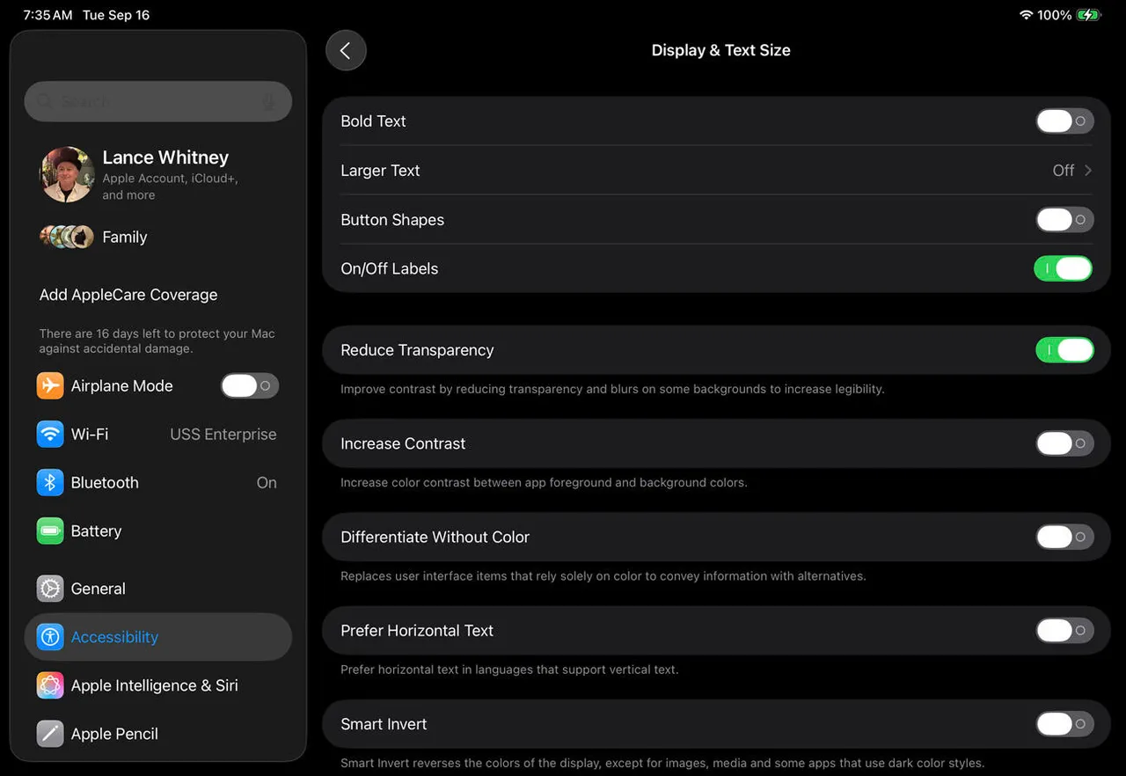Screen dimensions: 1126x776
Task: Turn on Smart Invert
Action: (x=1064, y=724)
